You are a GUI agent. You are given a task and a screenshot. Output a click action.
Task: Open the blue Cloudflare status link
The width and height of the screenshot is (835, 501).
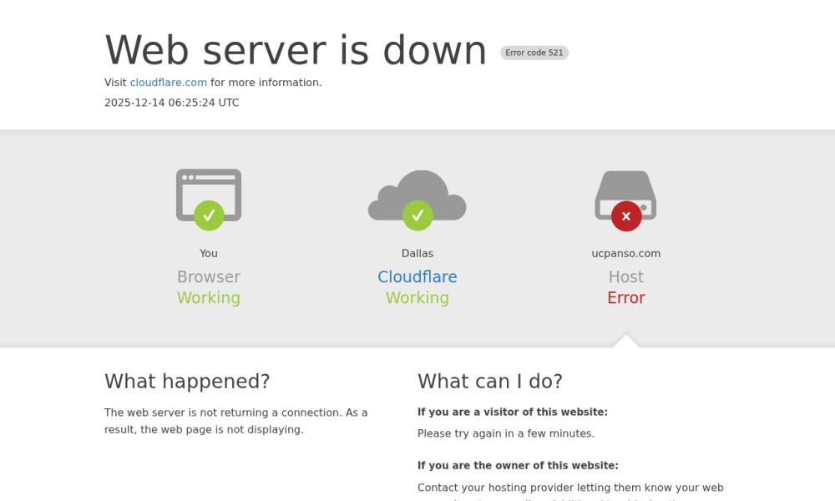pos(417,277)
